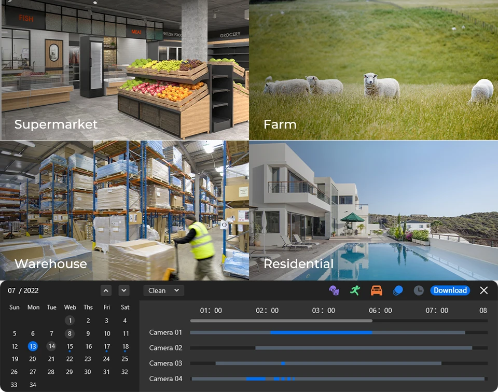Click Camera 04 long blue event segment
Image resolution: width=498 pixels, height=392 pixels.
coord(256,379)
